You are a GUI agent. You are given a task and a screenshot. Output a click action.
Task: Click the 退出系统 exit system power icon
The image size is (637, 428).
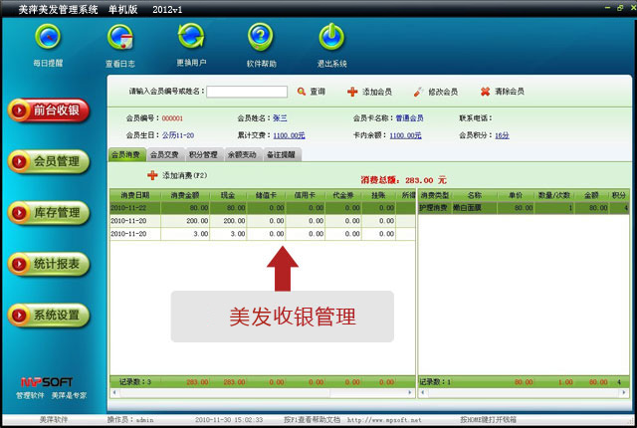331,41
